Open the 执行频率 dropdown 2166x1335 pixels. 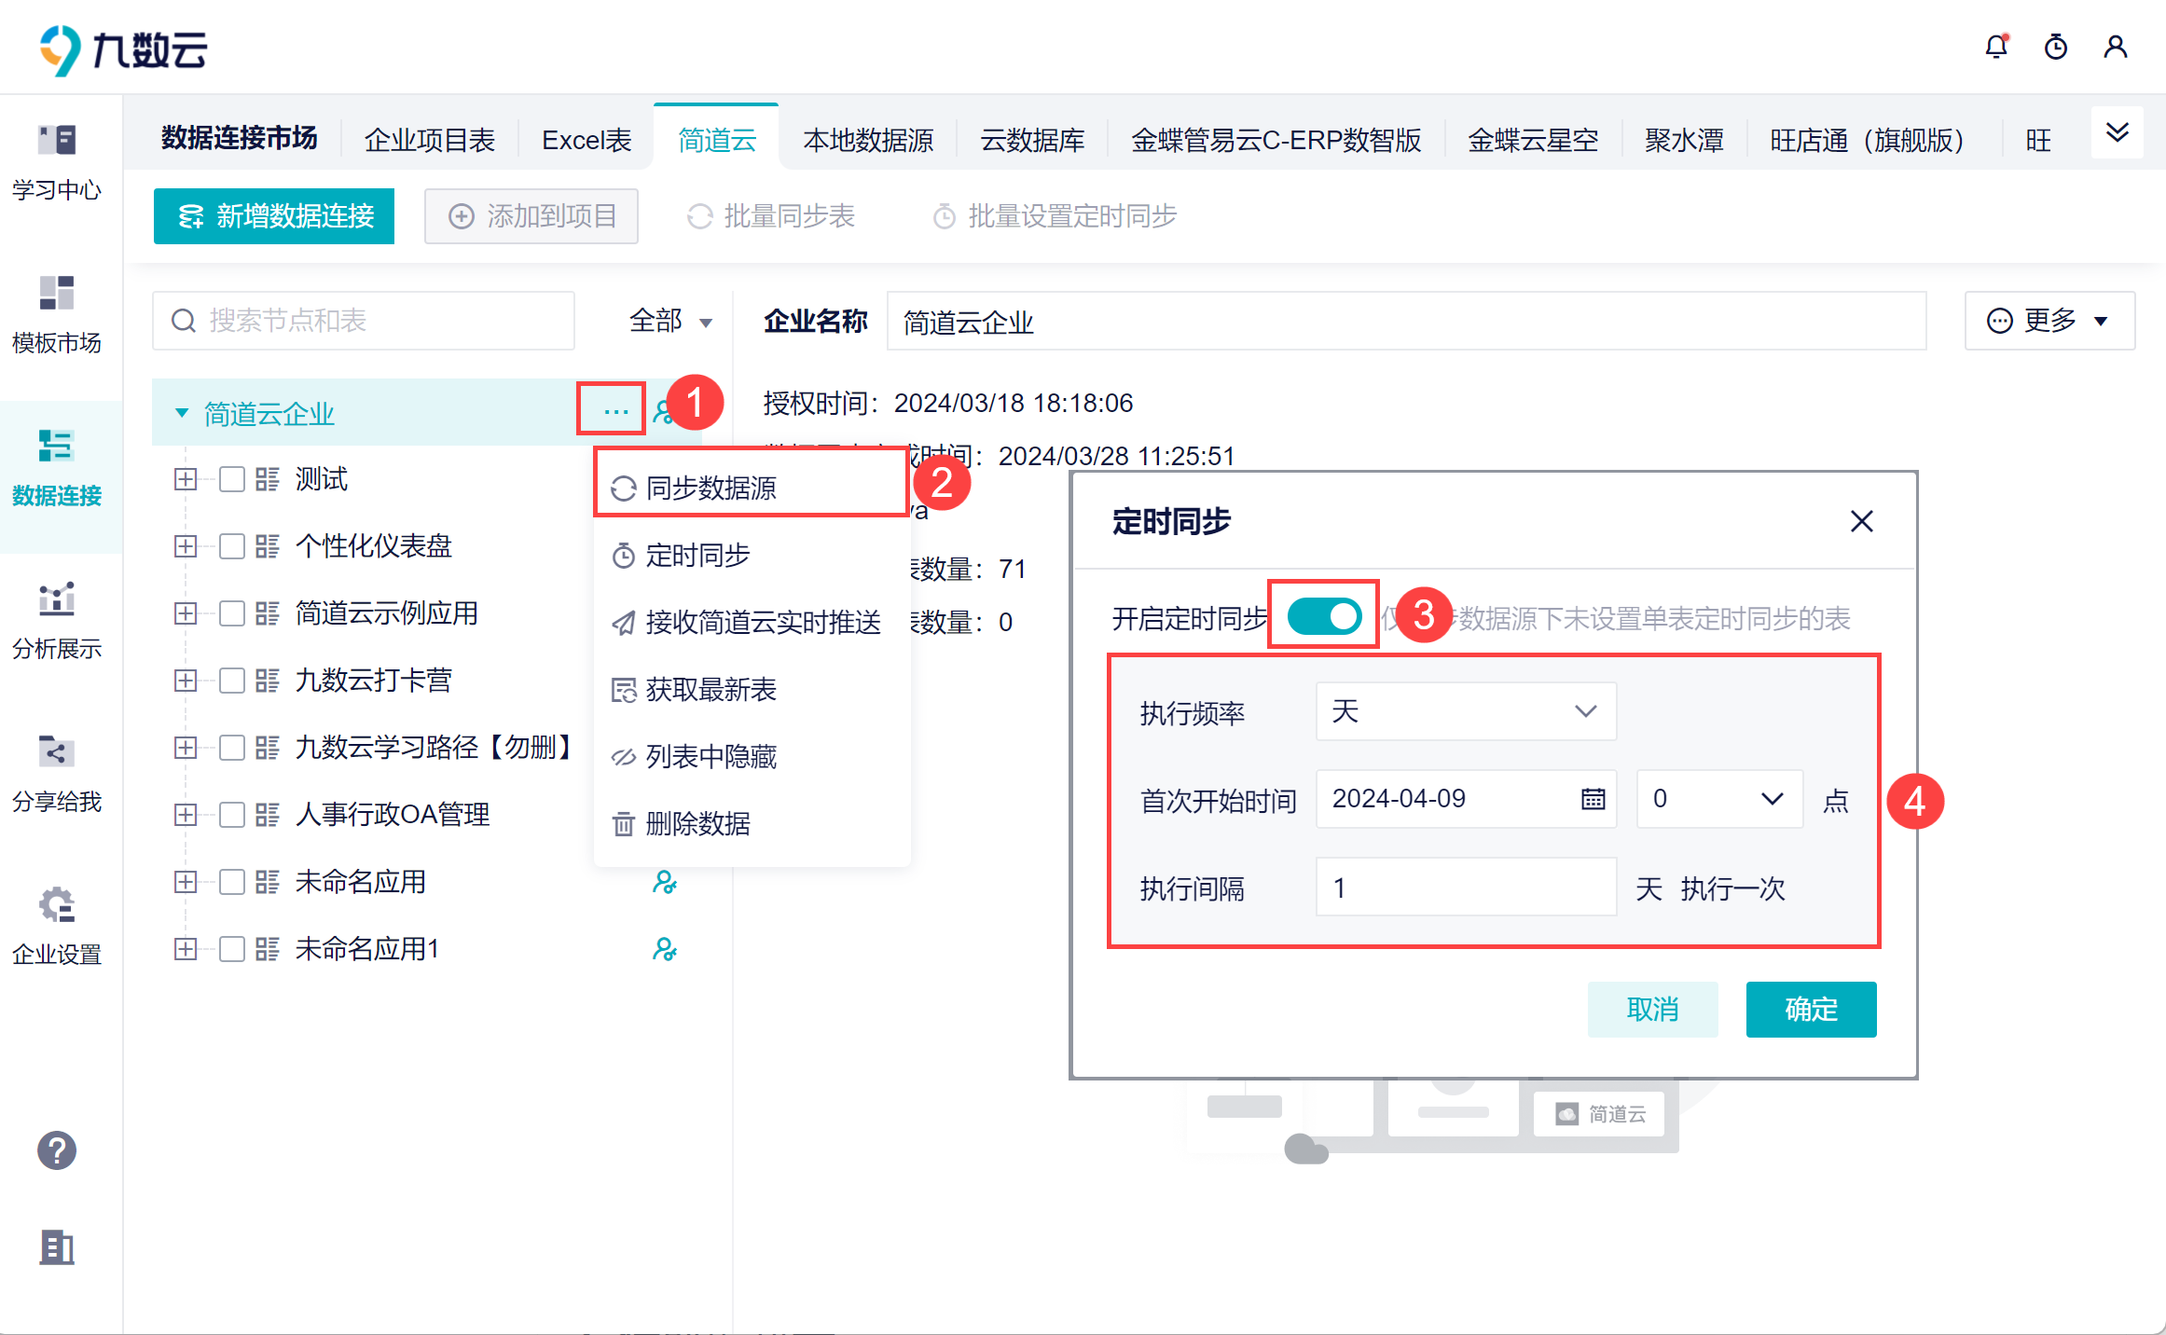[1465, 711]
